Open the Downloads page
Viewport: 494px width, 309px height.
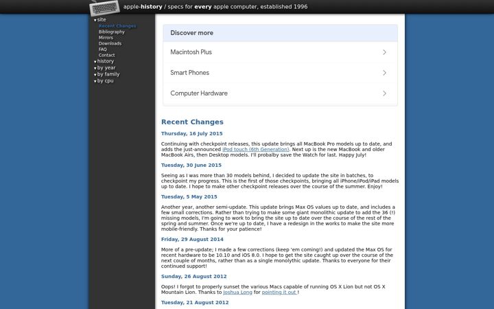(x=110, y=43)
